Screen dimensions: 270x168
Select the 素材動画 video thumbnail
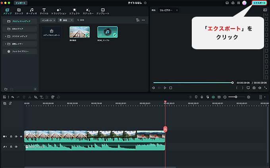point(79,32)
